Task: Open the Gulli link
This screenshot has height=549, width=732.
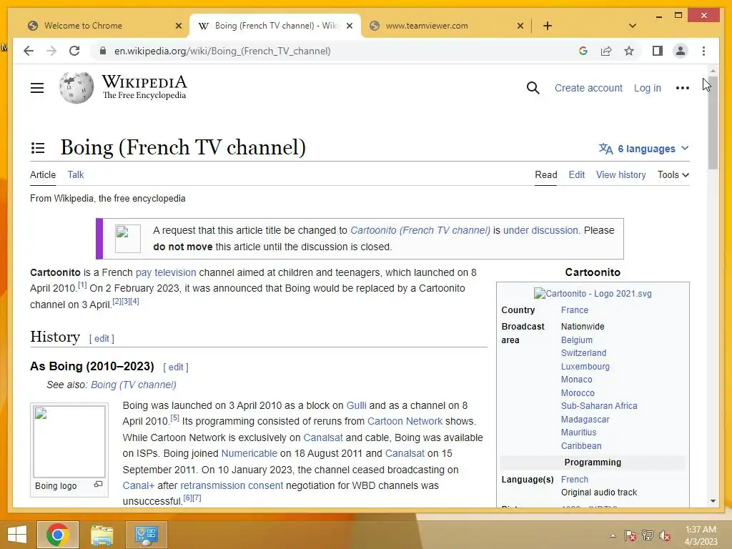Action: [x=356, y=406]
